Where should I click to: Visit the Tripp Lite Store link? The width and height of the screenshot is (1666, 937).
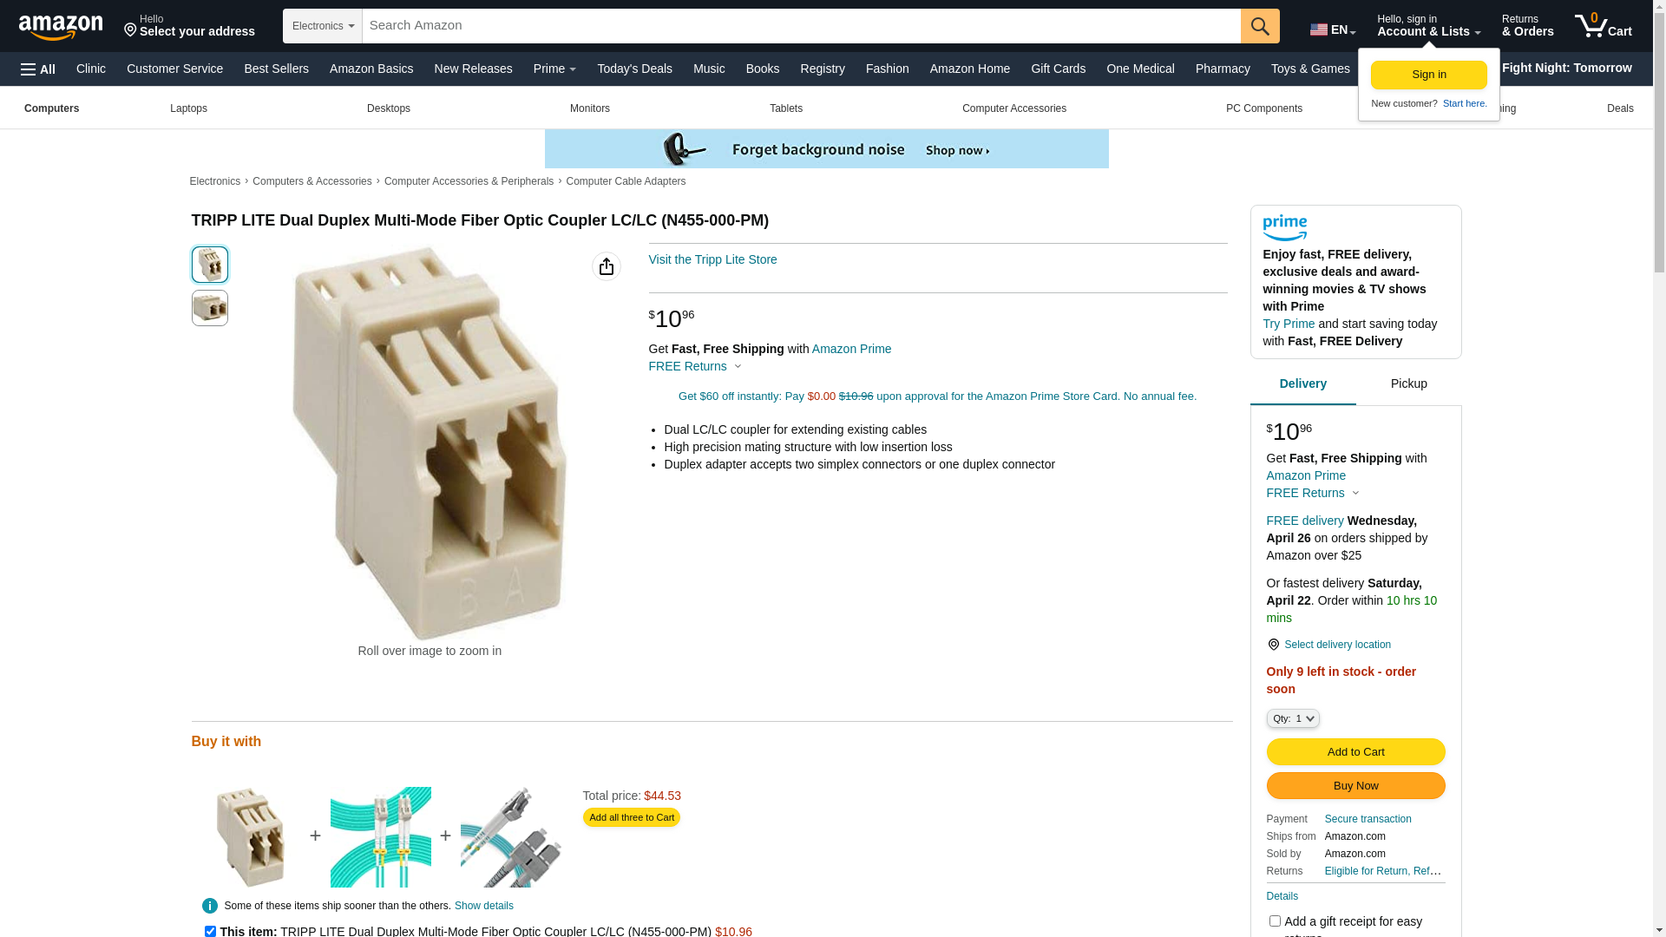712,259
